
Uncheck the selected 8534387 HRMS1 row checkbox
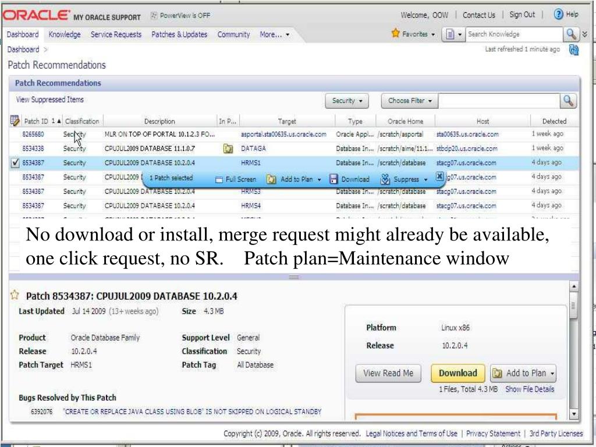pyautogui.click(x=15, y=163)
